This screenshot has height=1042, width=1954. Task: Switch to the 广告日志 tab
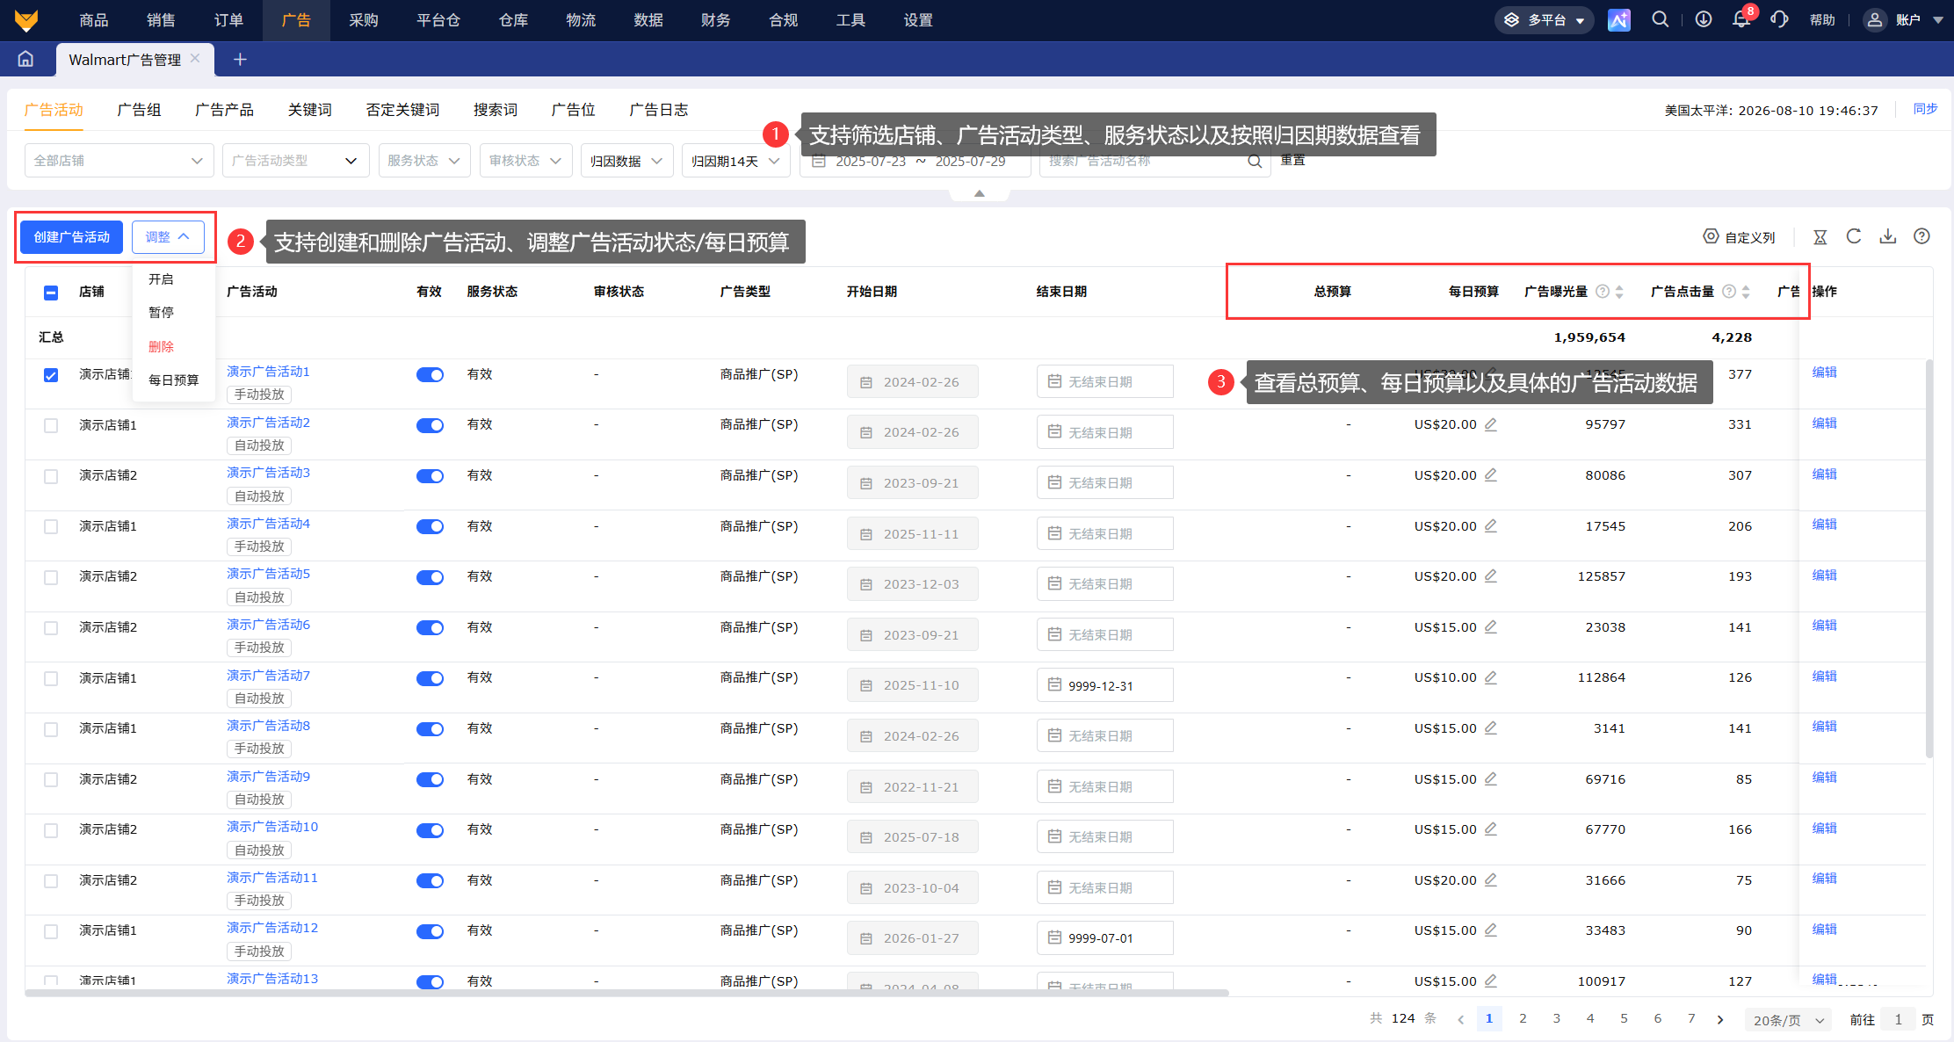point(658,110)
